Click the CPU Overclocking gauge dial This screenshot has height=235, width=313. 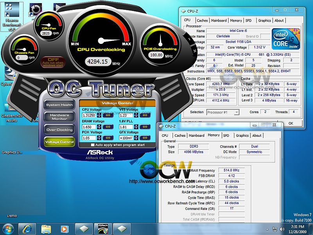(101, 41)
